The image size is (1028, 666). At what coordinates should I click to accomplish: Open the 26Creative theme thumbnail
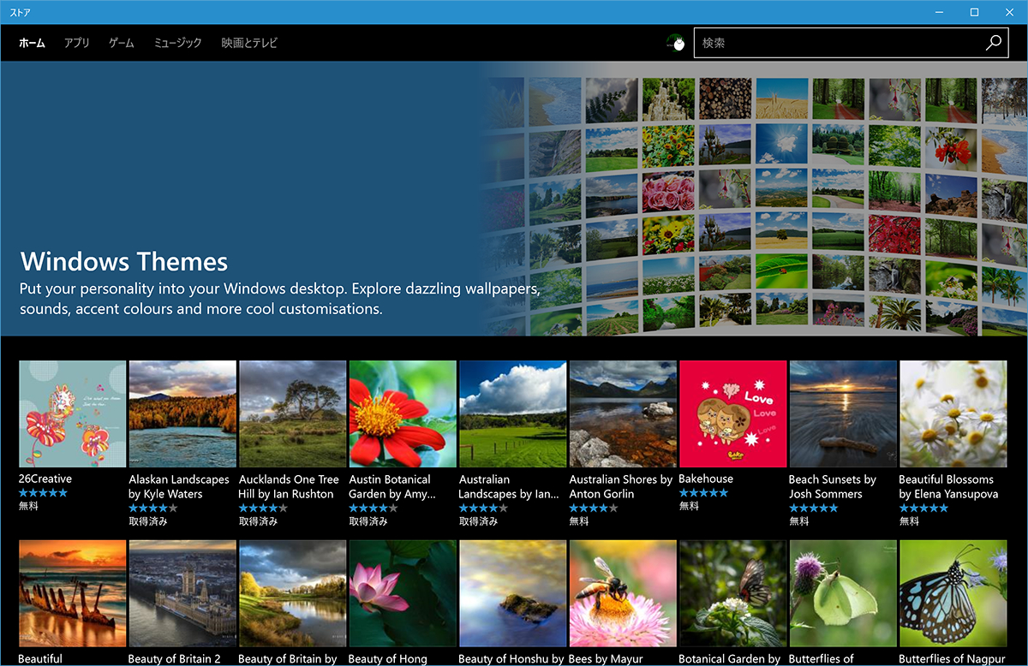point(73,413)
